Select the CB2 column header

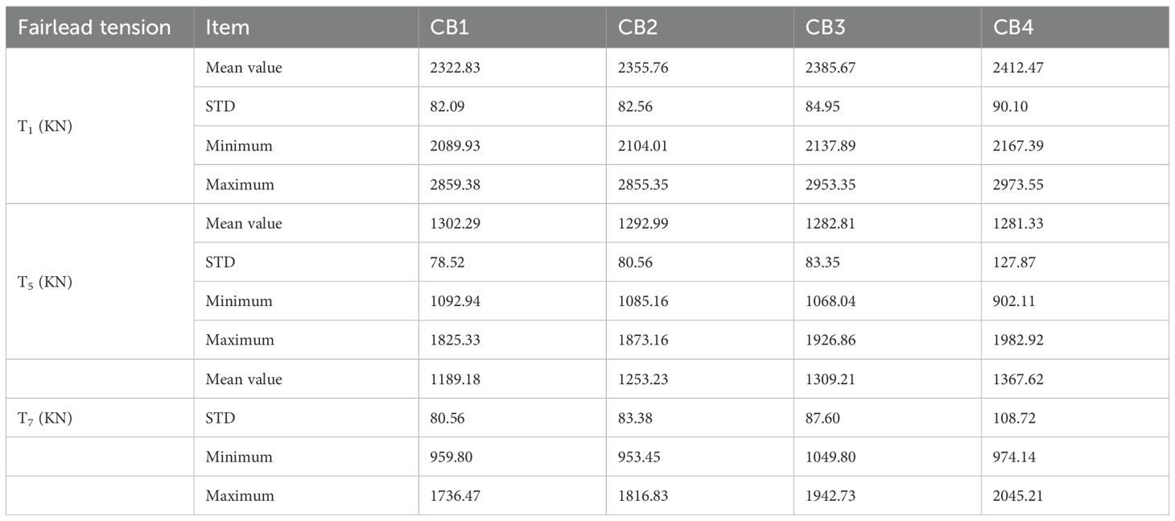point(639,27)
